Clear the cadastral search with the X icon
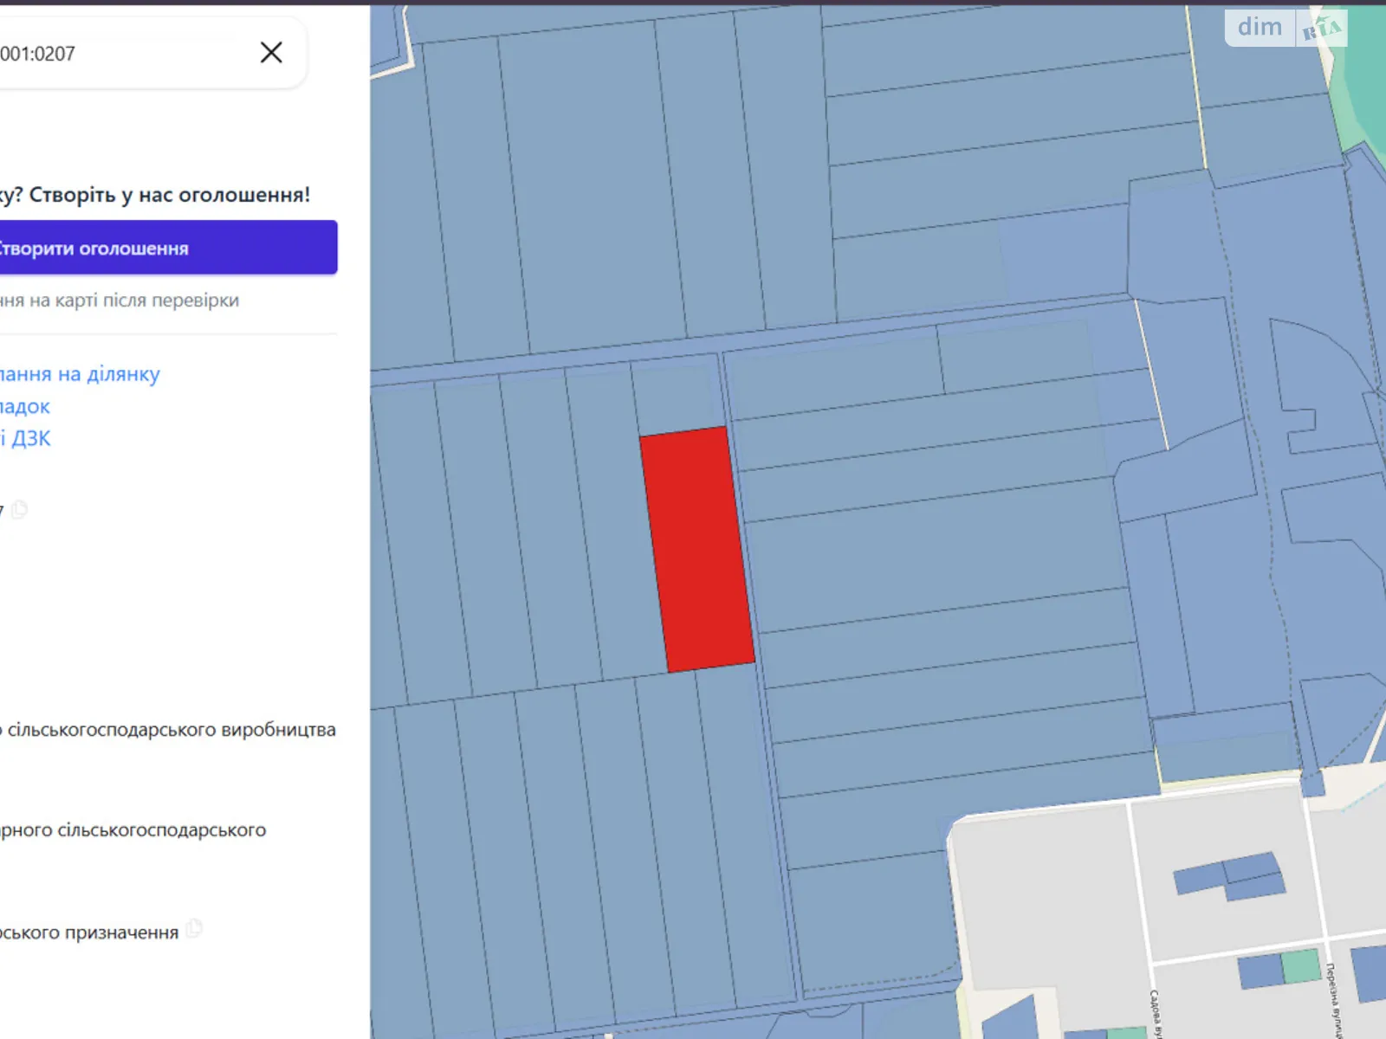This screenshot has height=1039, width=1386. click(x=271, y=53)
